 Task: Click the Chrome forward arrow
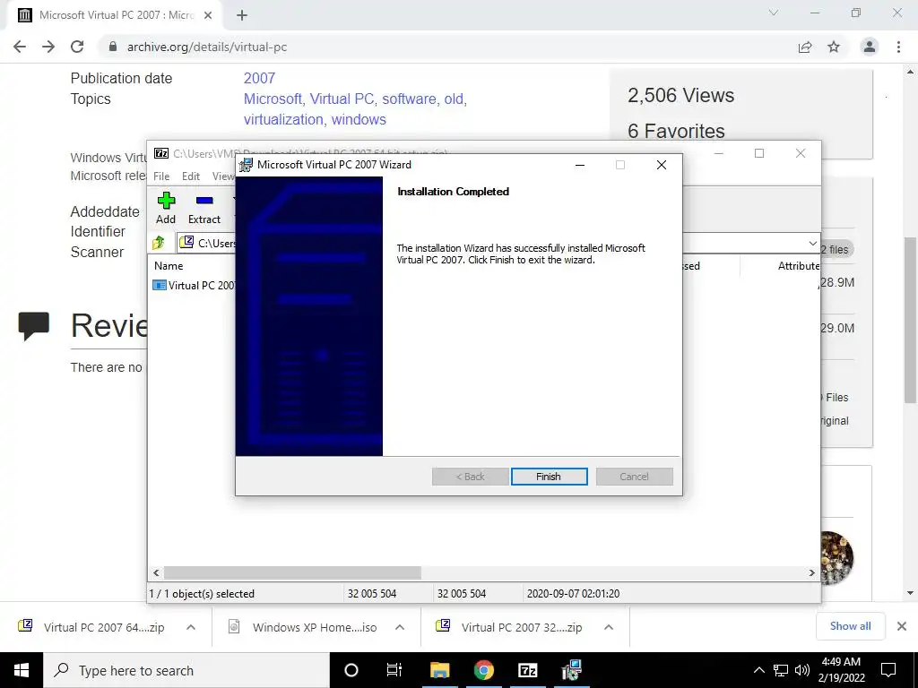point(48,47)
